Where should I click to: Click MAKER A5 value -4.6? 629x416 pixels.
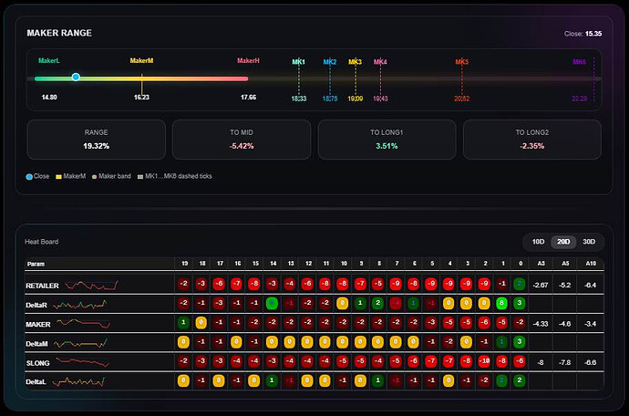pos(565,324)
